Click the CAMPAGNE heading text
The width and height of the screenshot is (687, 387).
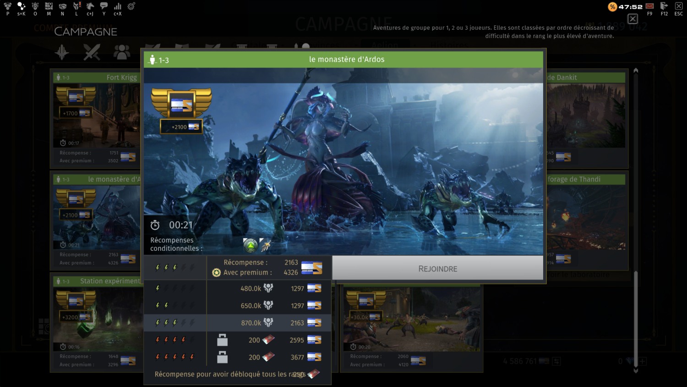[x=86, y=32]
